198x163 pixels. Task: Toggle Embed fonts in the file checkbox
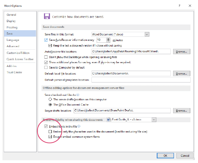coord(46,126)
